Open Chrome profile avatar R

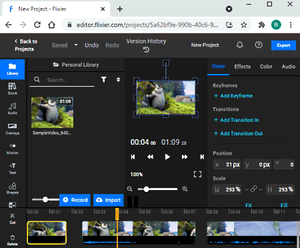point(276,25)
